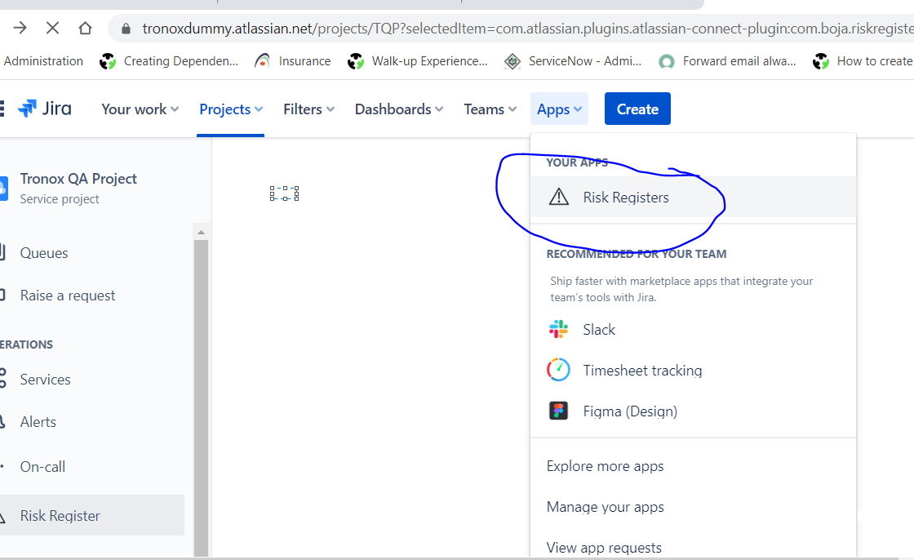Image resolution: width=914 pixels, height=560 pixels.
Task: Open the Dashboards dropdown
Action: [x=397, y=109]
